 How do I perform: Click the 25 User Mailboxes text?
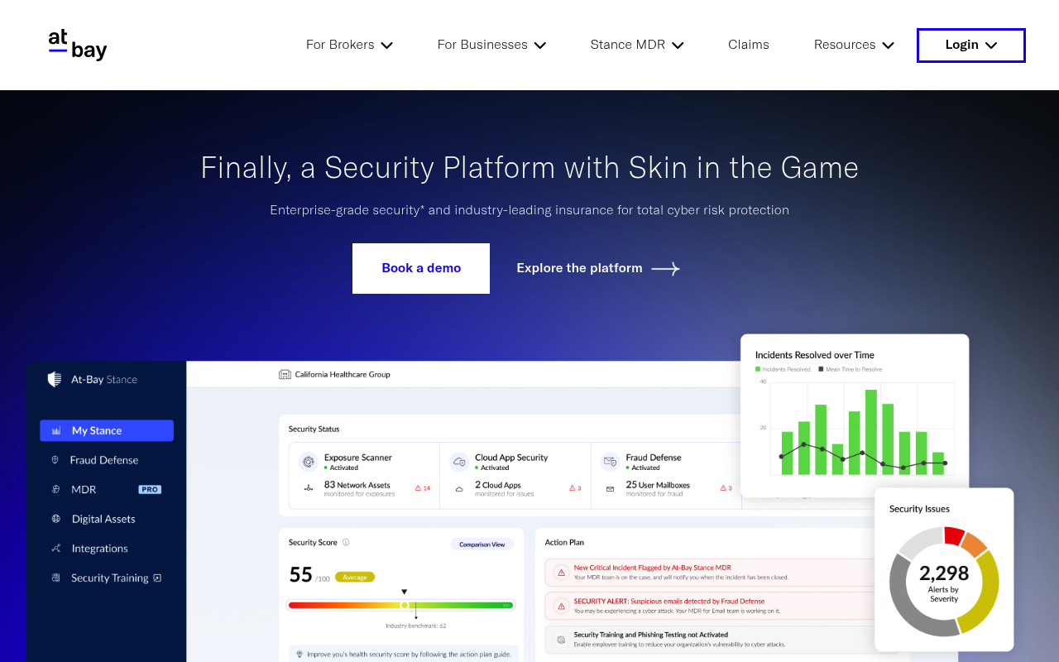pos(658,485)
